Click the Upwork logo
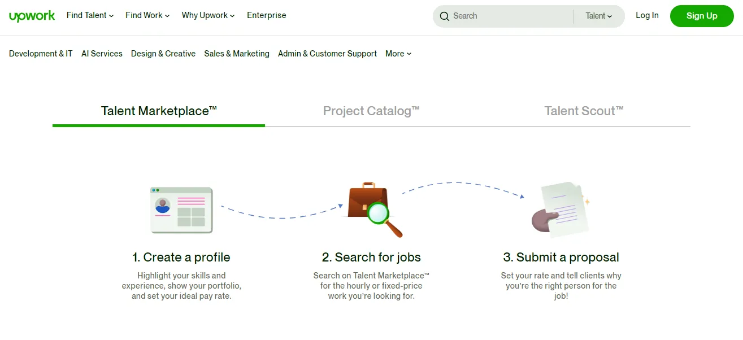743x340 pixels. 32,16
